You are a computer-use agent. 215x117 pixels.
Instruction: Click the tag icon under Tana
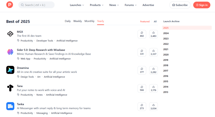click(x=18, y=95)
